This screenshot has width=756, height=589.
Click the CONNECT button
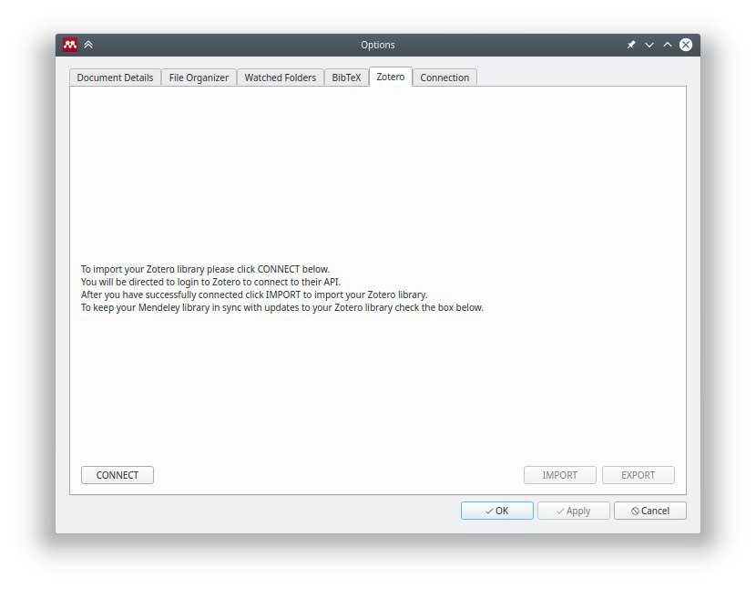click(117, 475)
